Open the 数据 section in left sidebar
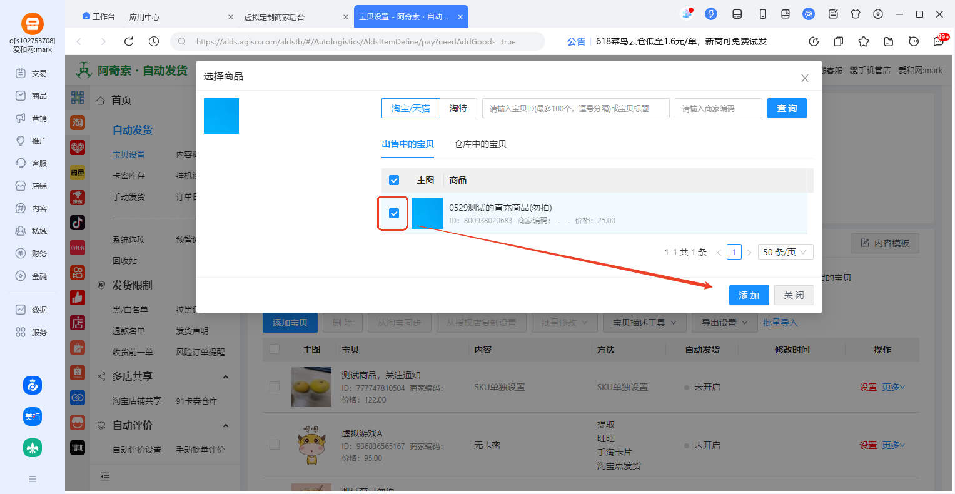955x494 pixels. coord(32,310)
